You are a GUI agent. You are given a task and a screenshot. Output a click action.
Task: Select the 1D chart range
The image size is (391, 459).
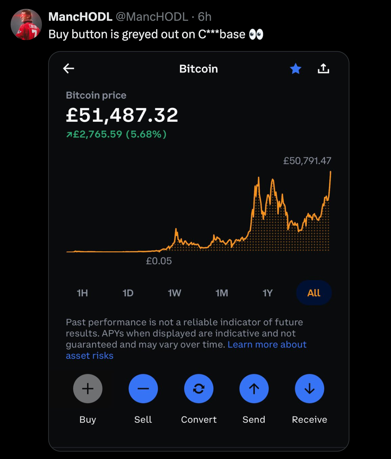tap(128, 293)
